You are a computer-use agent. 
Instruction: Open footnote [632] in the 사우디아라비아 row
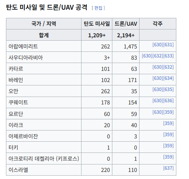[x=158, y=56]
